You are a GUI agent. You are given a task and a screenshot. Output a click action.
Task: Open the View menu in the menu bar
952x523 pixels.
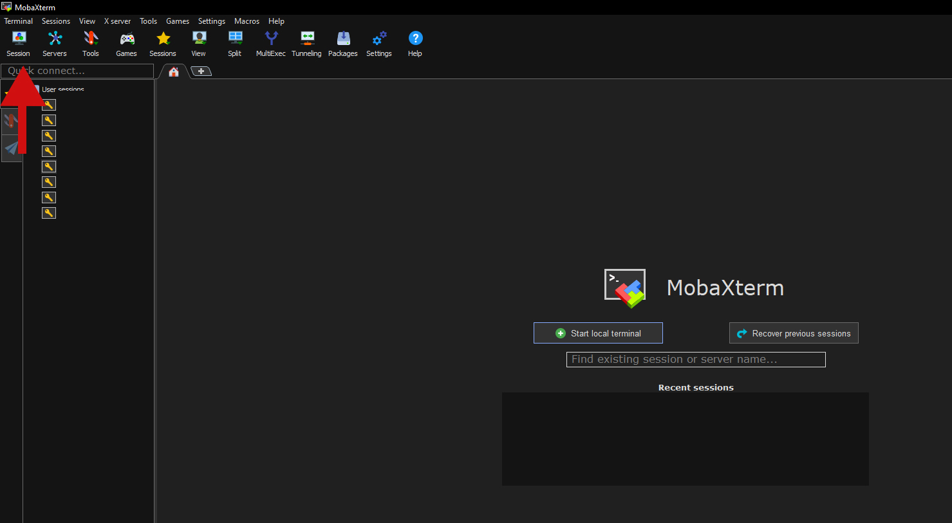coord(87,21)
